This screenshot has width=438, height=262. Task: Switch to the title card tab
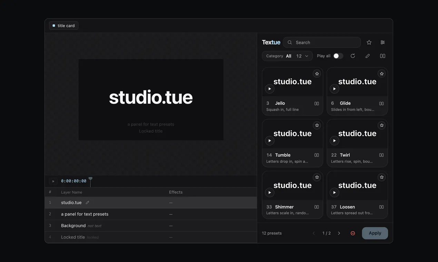coord(64,26)
